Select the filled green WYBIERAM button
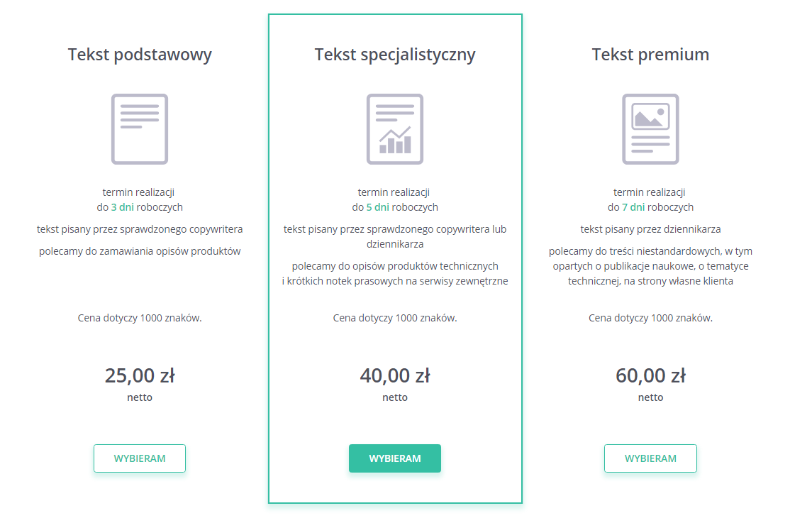This screenshot has height=518, width=790. click(395, 458)
